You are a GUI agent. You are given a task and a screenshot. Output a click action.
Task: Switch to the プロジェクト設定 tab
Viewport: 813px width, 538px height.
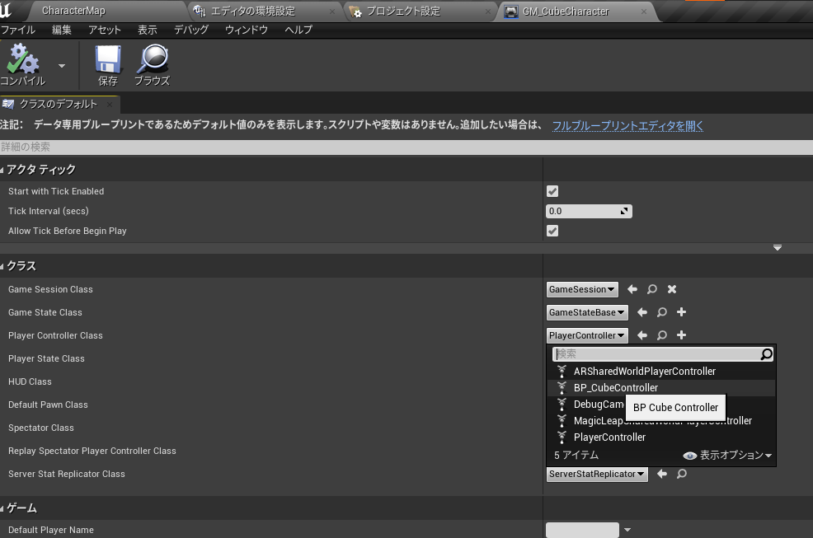tap(403, 11)
